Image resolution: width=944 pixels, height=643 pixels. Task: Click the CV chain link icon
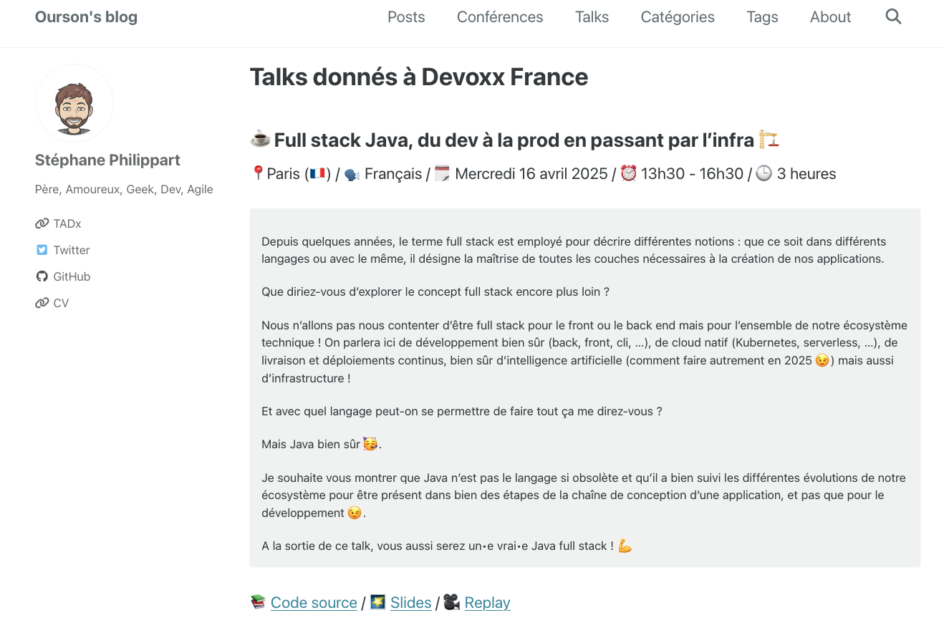[x=42, y=303]
